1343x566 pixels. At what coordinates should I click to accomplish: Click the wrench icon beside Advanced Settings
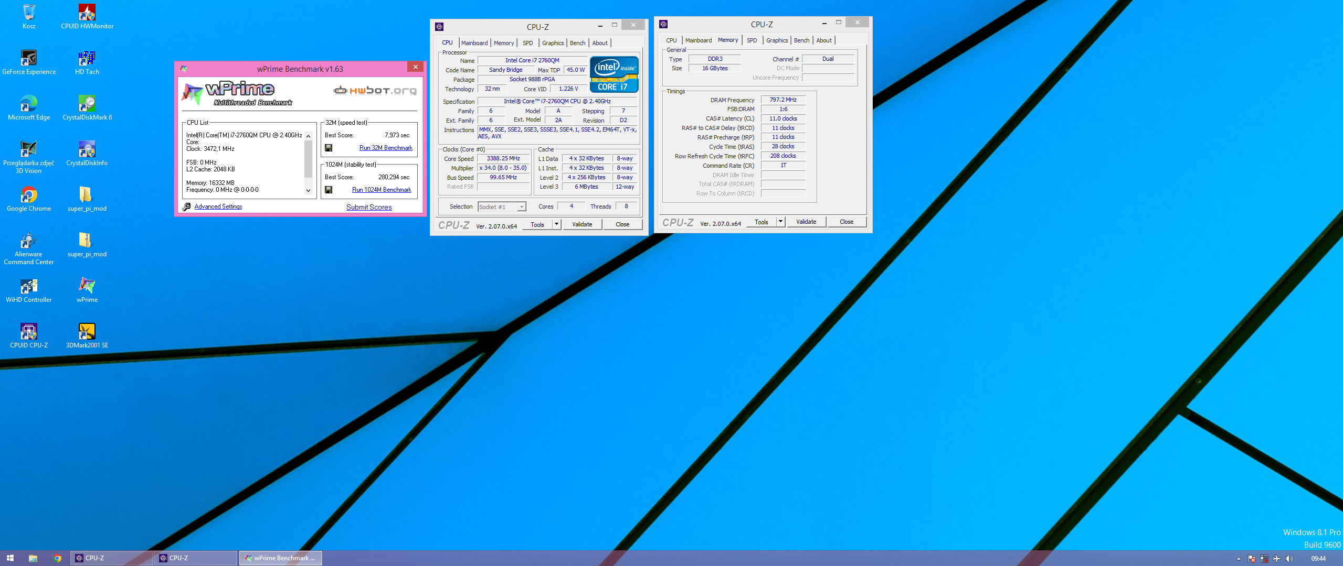186,207
